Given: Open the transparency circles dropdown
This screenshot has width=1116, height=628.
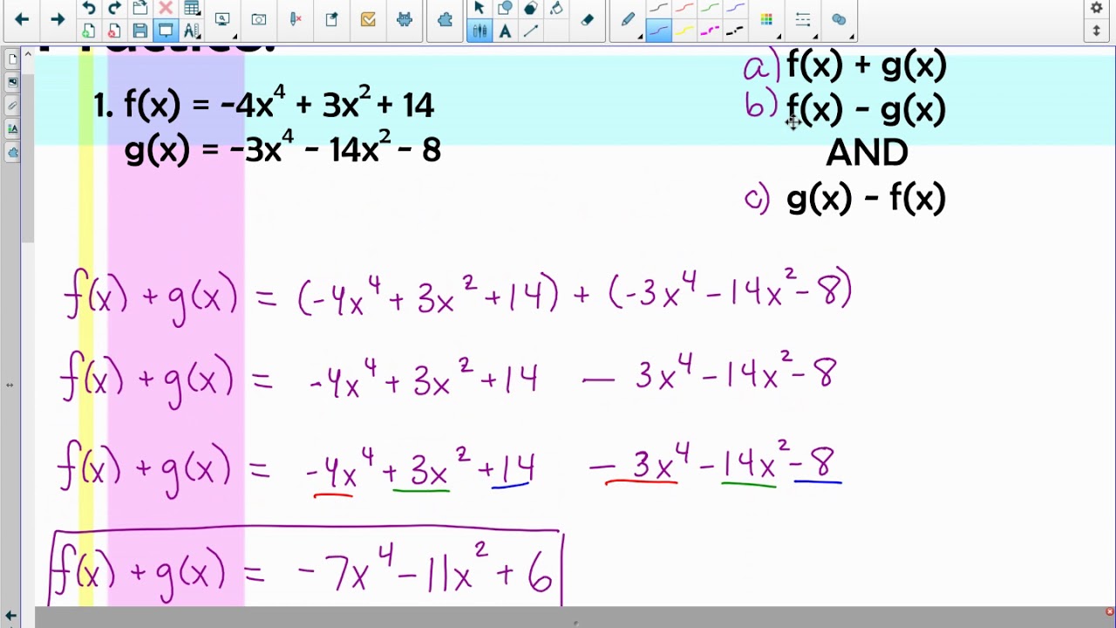Looking at the screenshot, I should click(x=840, y=19).
